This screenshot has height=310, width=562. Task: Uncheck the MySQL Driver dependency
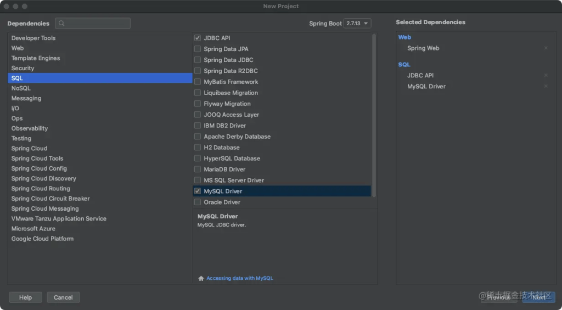198,191
